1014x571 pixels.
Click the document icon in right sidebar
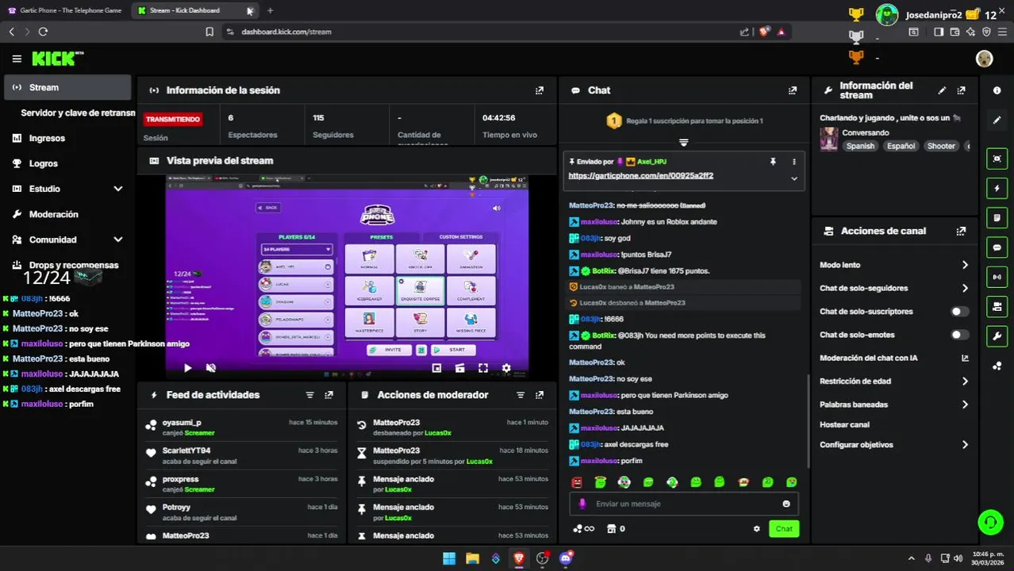997,217
